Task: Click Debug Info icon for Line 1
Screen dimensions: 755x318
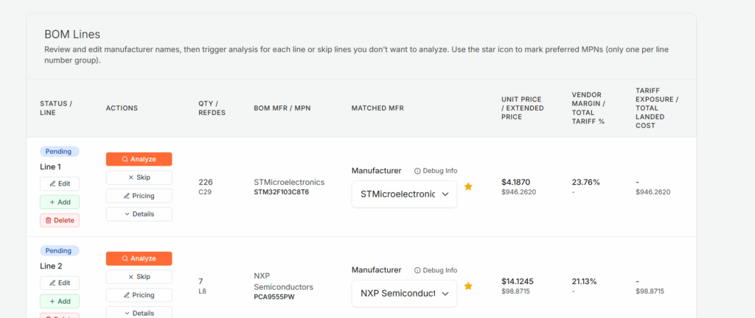Action: point(417,171)
